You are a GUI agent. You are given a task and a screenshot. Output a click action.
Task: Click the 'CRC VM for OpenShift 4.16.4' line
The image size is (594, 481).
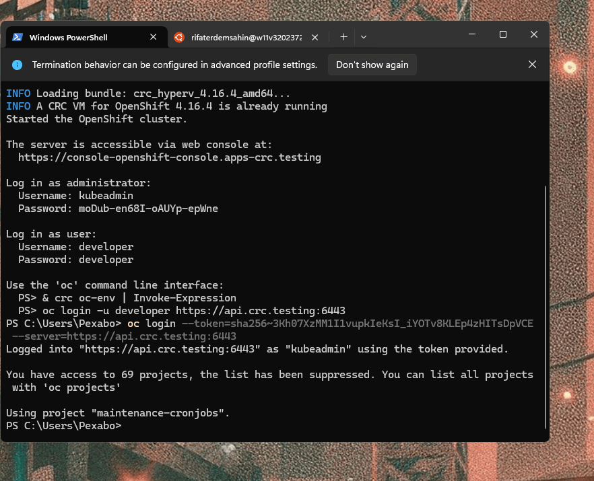coord(166,106)
